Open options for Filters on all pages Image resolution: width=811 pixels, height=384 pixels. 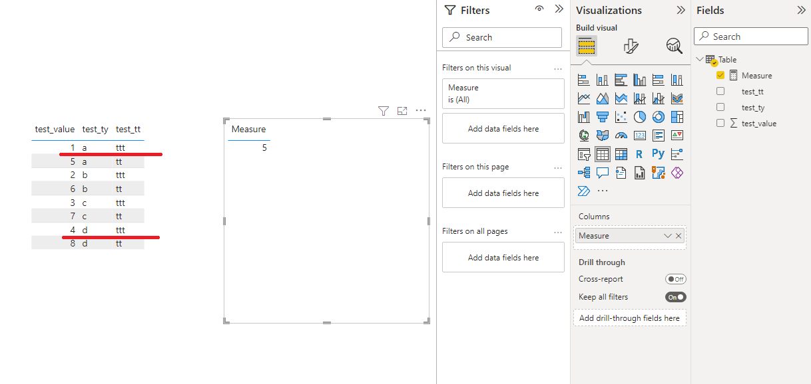[x=558, y=231]
